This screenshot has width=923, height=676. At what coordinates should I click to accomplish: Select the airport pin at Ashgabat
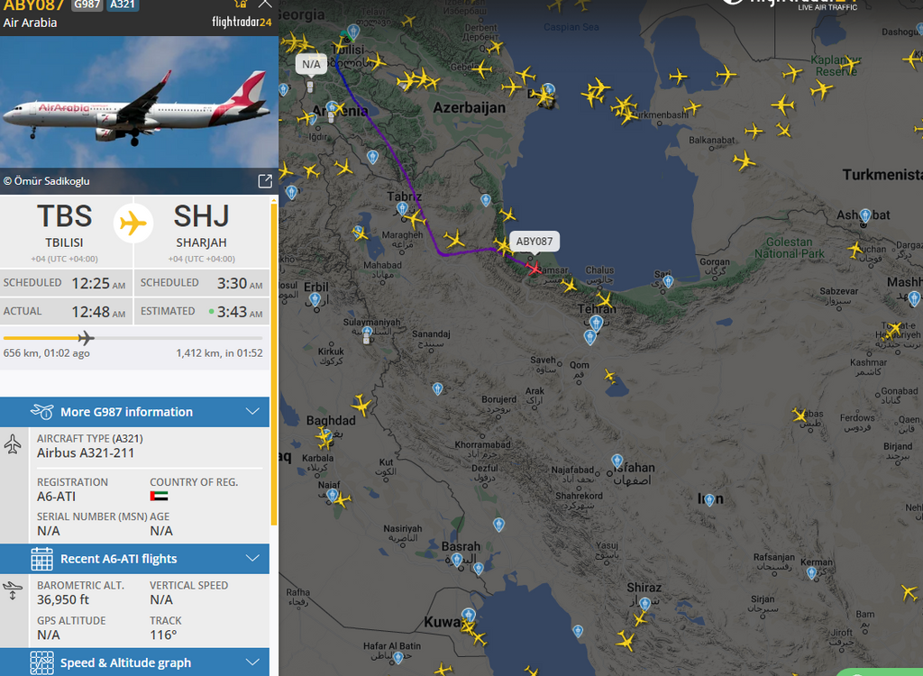864,215
